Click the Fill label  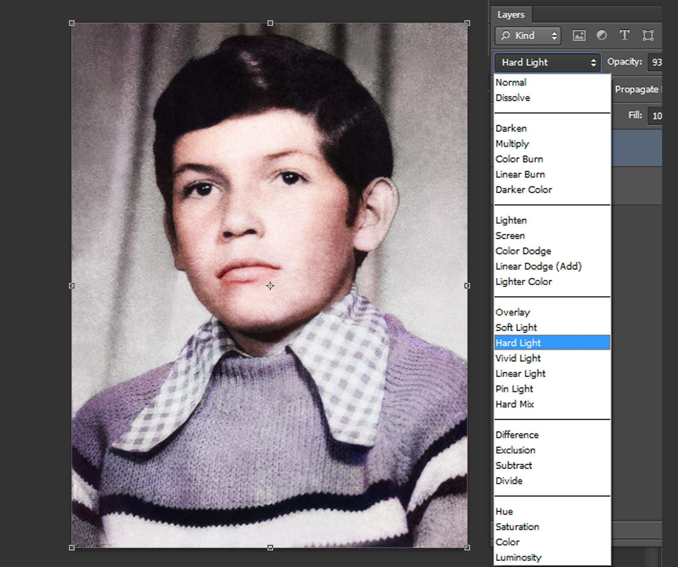pos(635,115)
